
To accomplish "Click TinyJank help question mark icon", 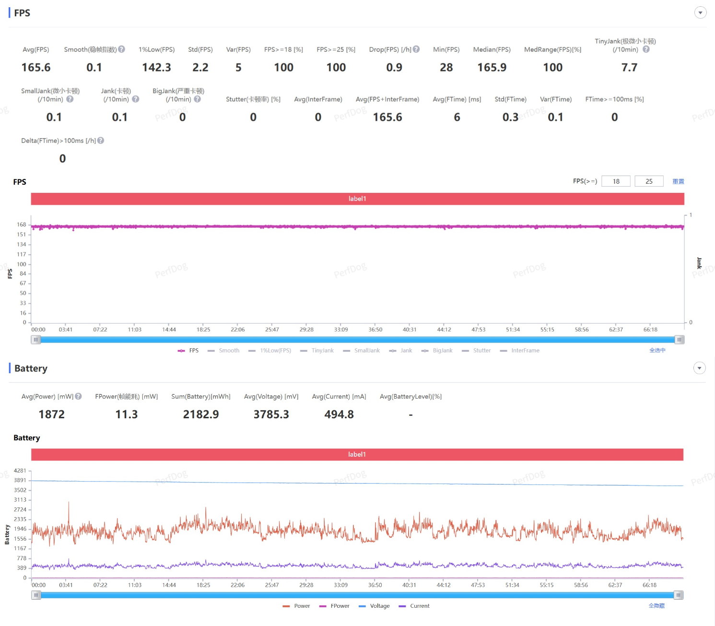I will pos(646,49).
